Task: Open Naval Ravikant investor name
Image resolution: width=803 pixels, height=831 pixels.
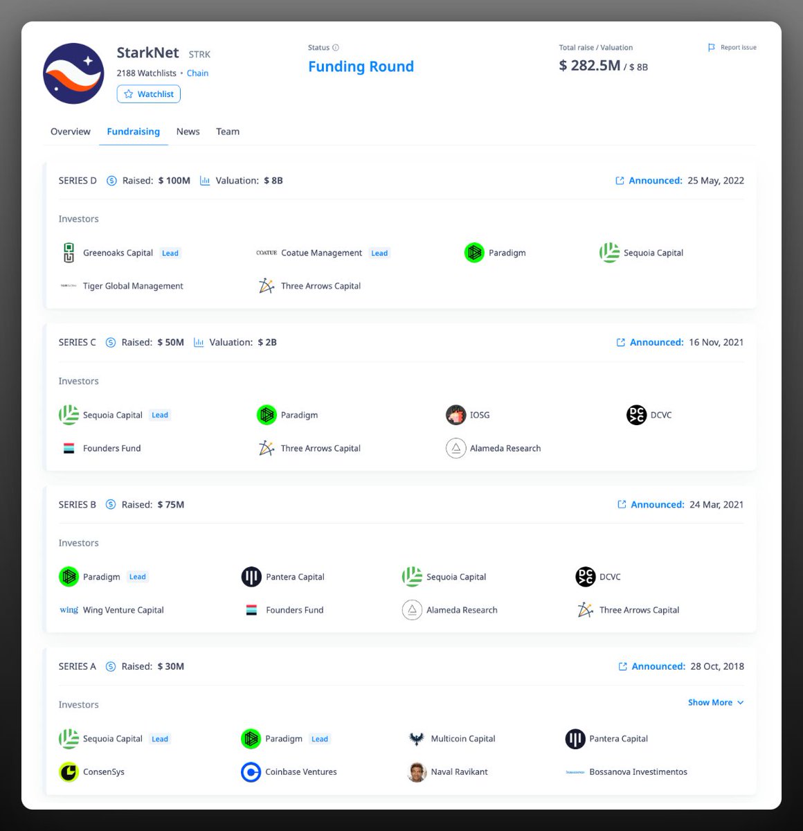Action: 459,772
